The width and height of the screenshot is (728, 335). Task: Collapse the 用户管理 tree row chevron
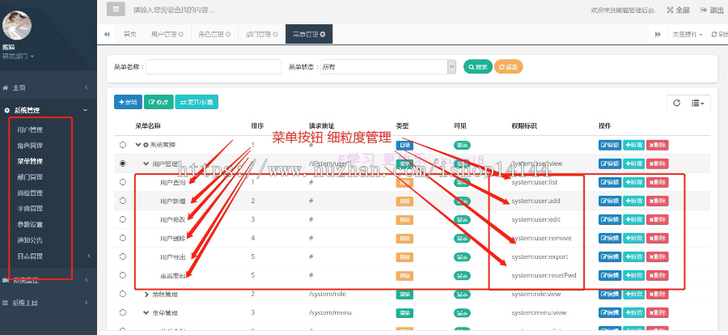tap(146, 163)
